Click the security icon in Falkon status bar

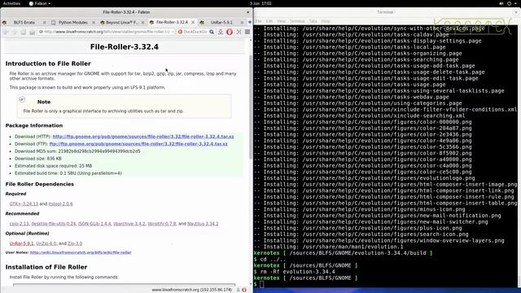pos(244,290)
